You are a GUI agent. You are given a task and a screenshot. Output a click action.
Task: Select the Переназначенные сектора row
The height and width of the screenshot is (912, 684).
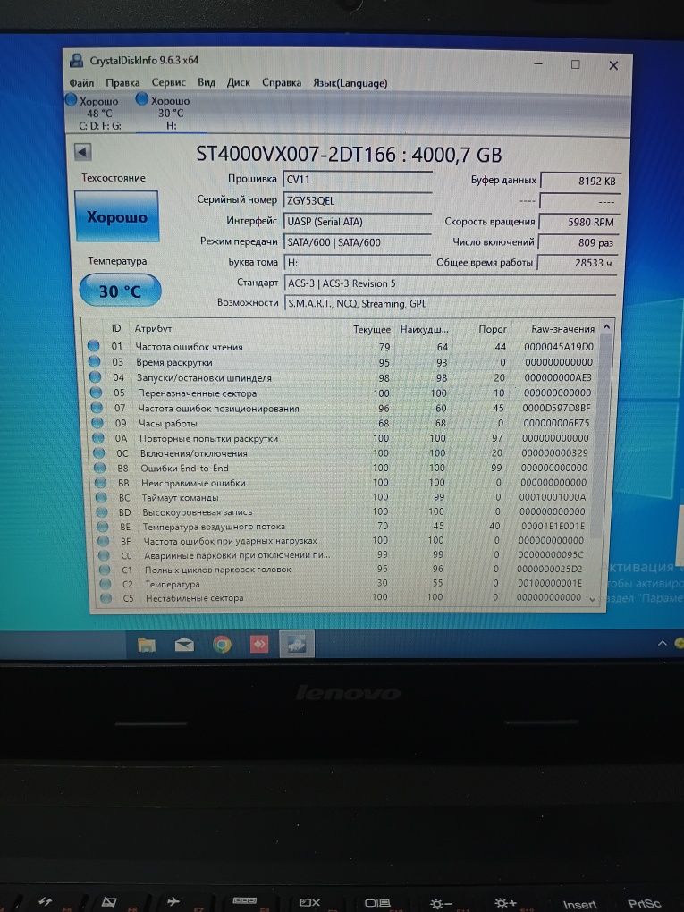(343, 393)
